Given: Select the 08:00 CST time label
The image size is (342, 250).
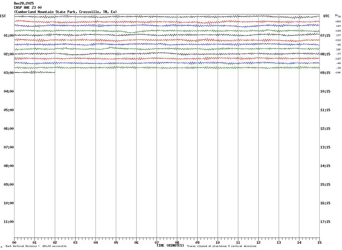Looking at the screenshot, I should 9,166.
